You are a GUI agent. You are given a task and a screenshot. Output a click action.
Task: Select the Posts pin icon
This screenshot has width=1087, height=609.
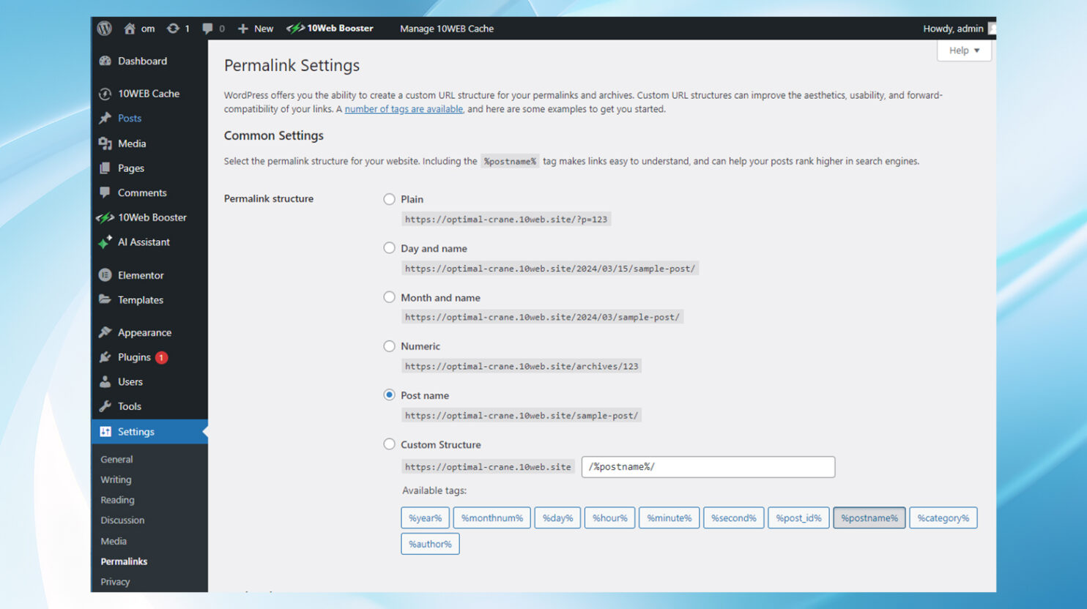[105, 118]
